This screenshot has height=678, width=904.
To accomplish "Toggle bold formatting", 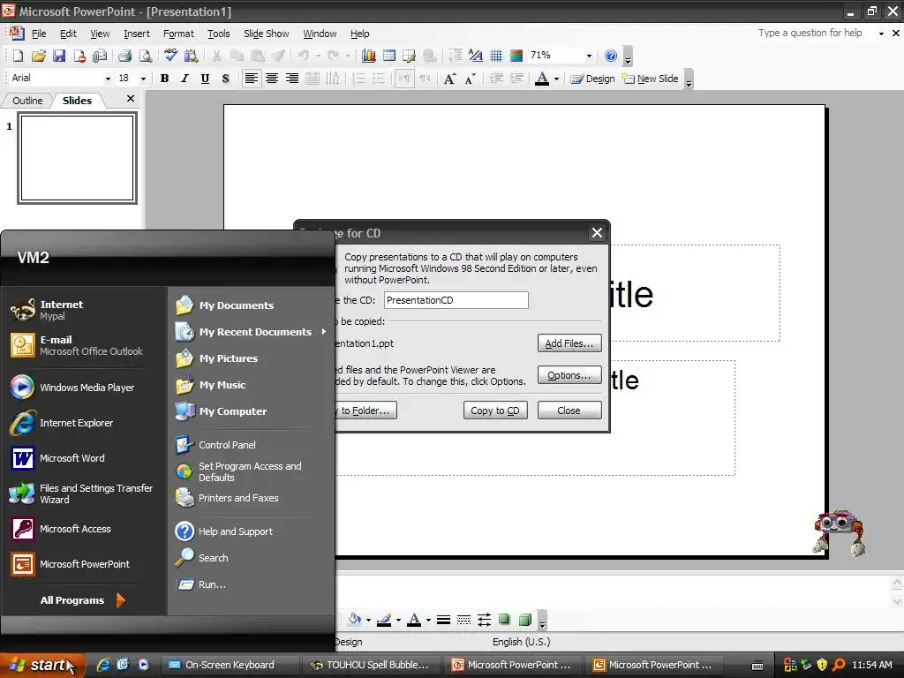I will (164, 79).
